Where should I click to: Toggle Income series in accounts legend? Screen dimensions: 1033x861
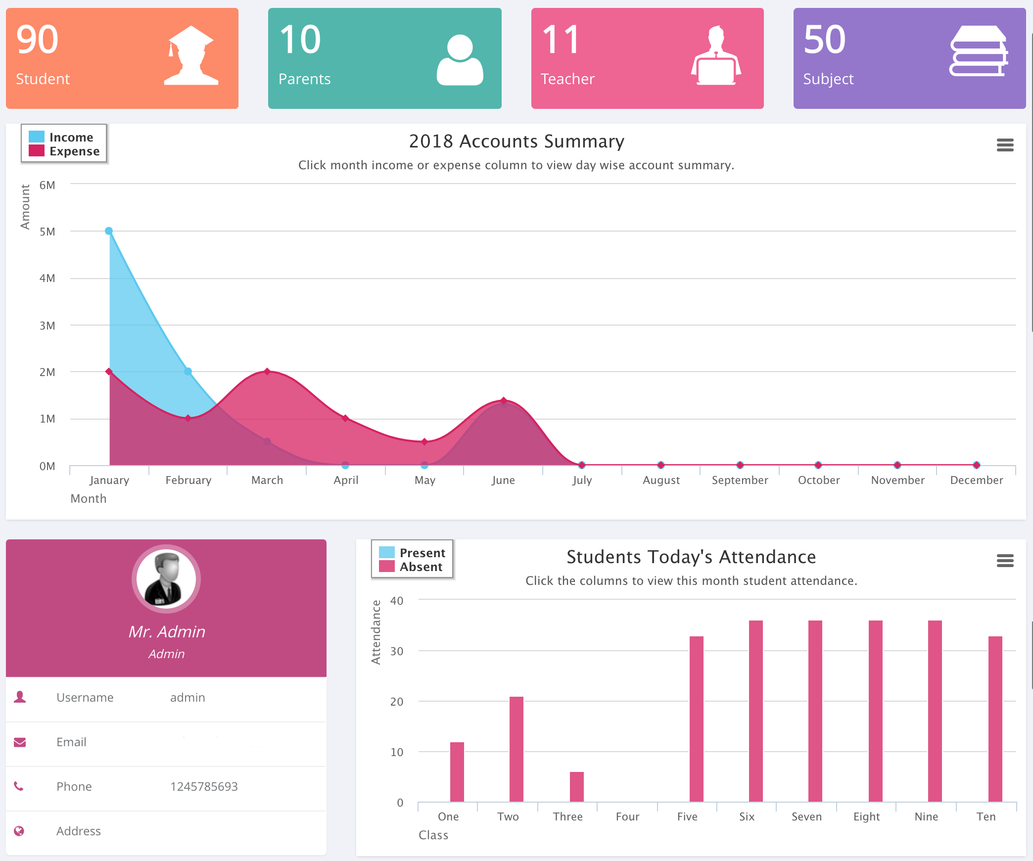coord(71,137)
